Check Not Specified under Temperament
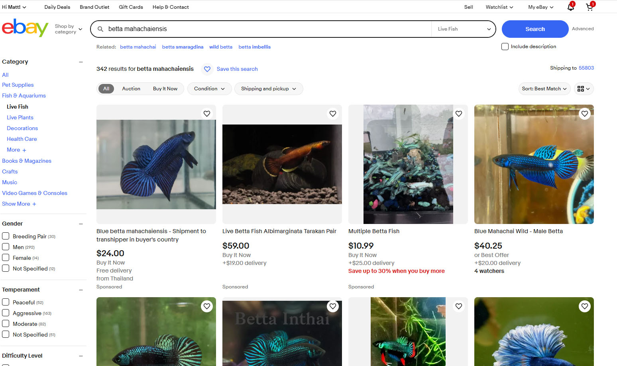The width and height of the screenshot is (617, 366). (6, 334)
